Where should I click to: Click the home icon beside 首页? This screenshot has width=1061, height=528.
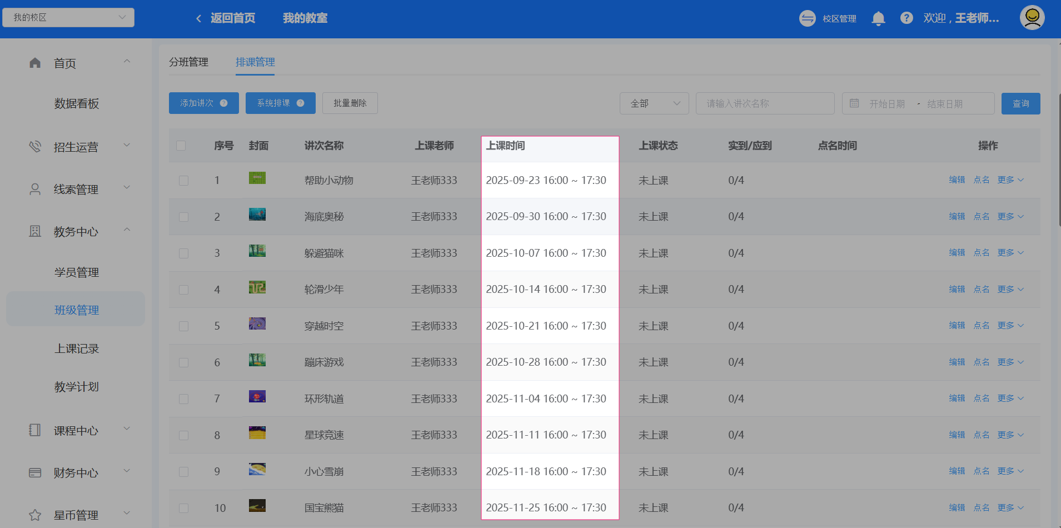(35, 63)
